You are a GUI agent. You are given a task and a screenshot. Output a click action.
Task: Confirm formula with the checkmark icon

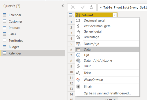(x=83, y=7)
